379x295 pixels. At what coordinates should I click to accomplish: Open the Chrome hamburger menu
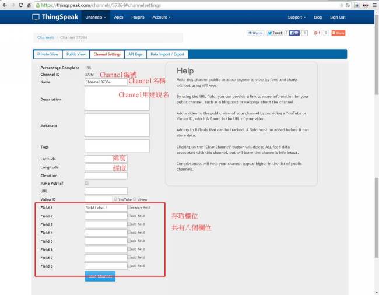coord(374,5)
